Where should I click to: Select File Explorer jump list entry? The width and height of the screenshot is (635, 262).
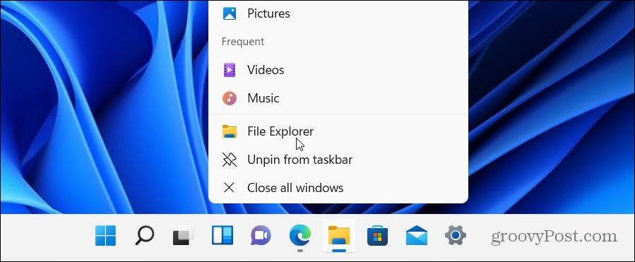338,131
